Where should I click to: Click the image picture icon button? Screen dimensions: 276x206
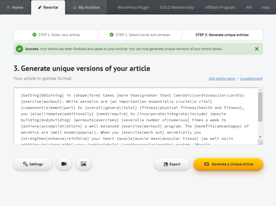click(x=84, y=164)
